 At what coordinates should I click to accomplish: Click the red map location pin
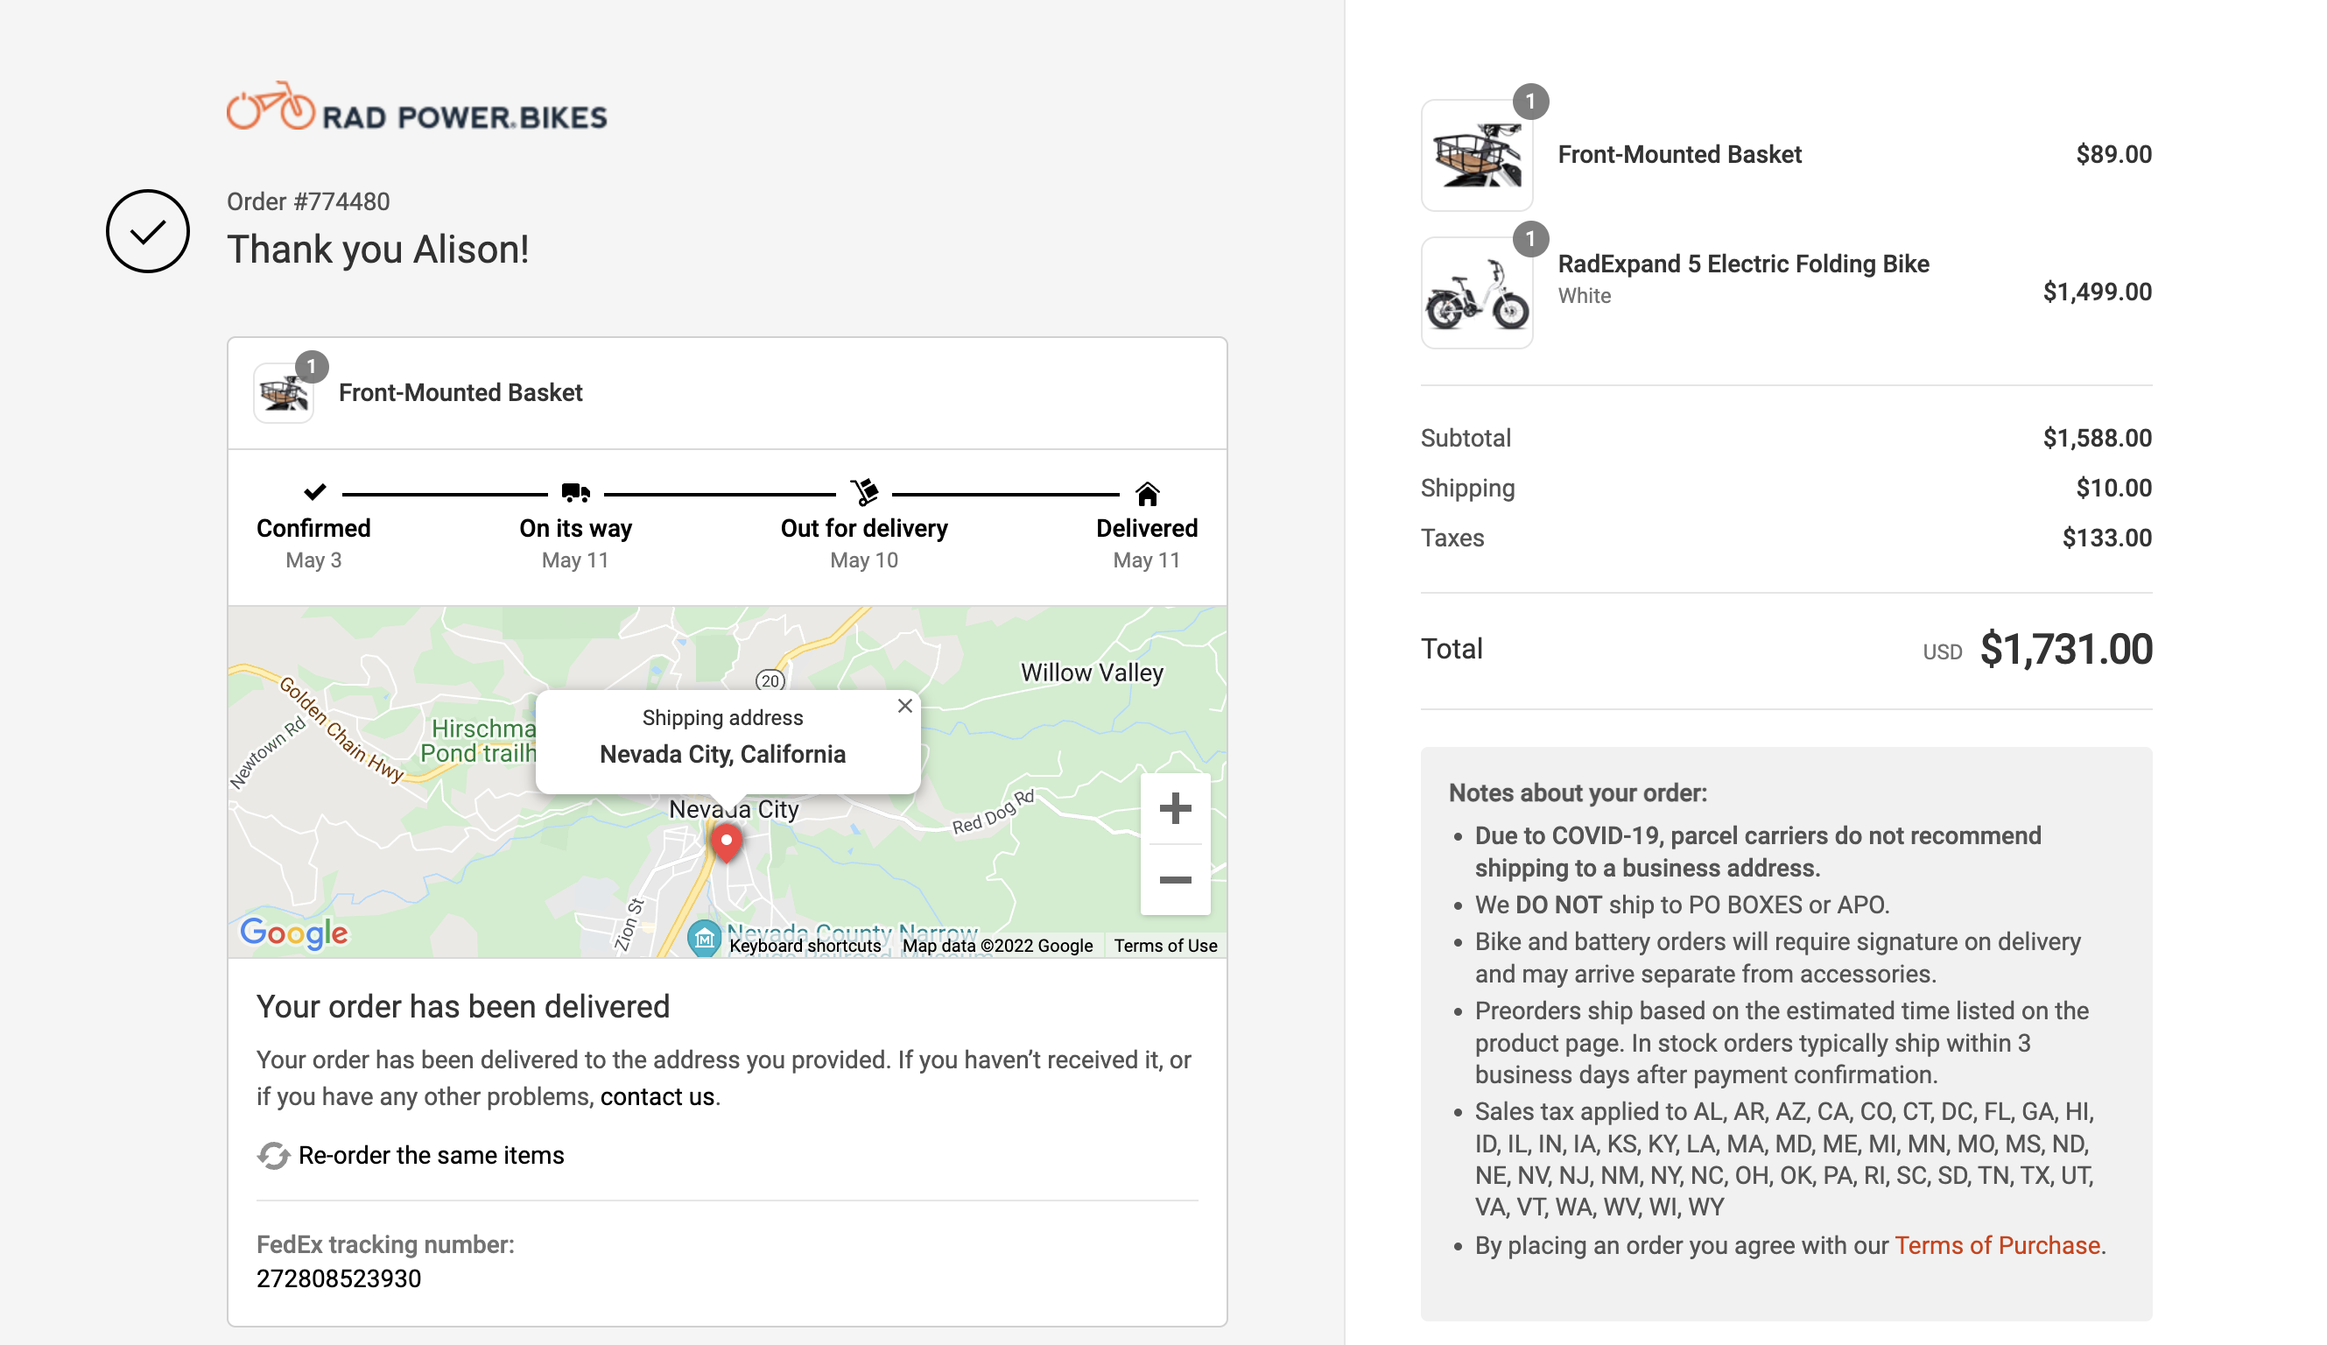tap(727, 842)
